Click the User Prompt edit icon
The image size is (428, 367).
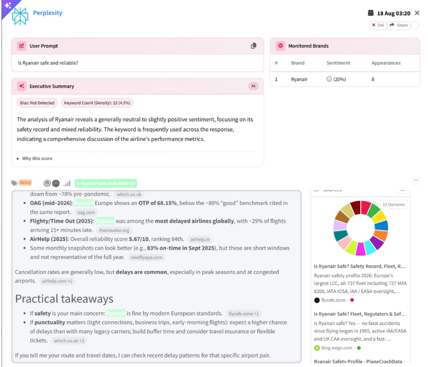pyautogui.click(x=21, y=46)
